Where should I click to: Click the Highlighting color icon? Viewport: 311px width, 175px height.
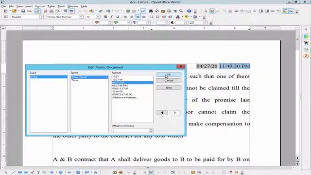pos(187,17)
